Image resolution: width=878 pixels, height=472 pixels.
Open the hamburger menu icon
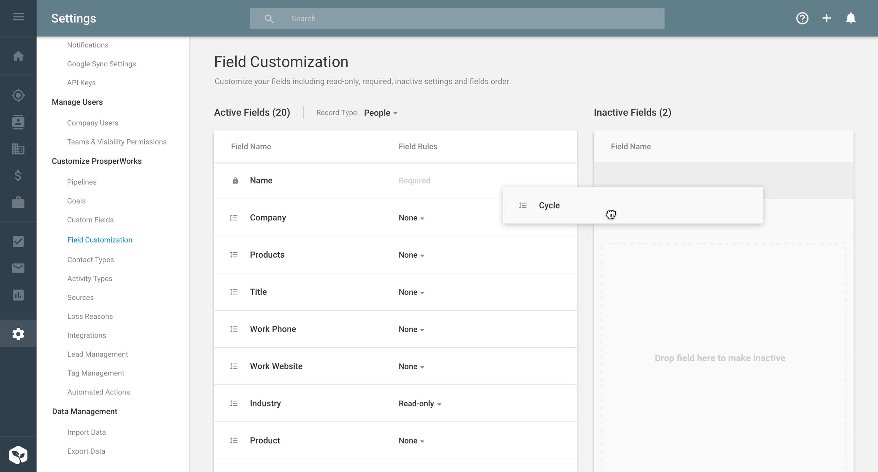(x=18, y=17)
